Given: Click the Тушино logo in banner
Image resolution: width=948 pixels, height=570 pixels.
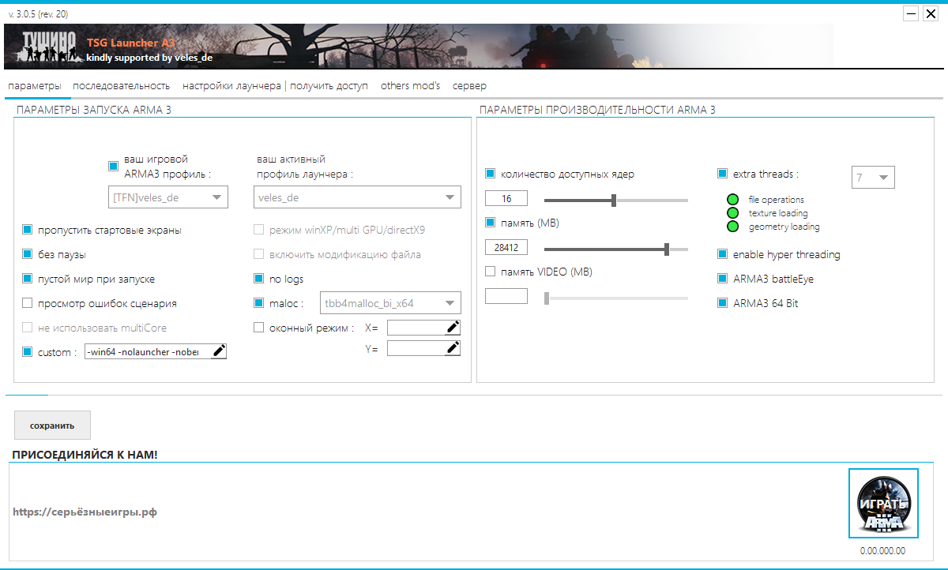Looking at the screenshot, I should click(48, 47).
